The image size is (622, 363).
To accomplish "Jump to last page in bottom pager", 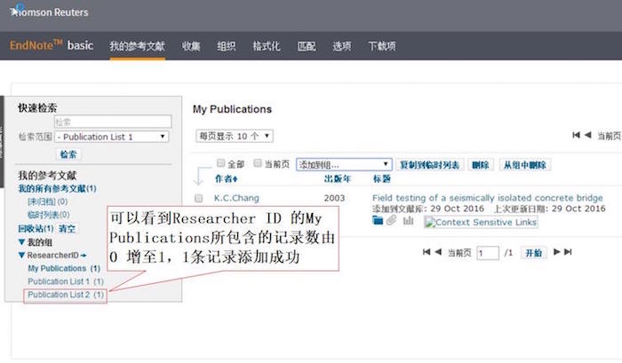I will 567,252.
